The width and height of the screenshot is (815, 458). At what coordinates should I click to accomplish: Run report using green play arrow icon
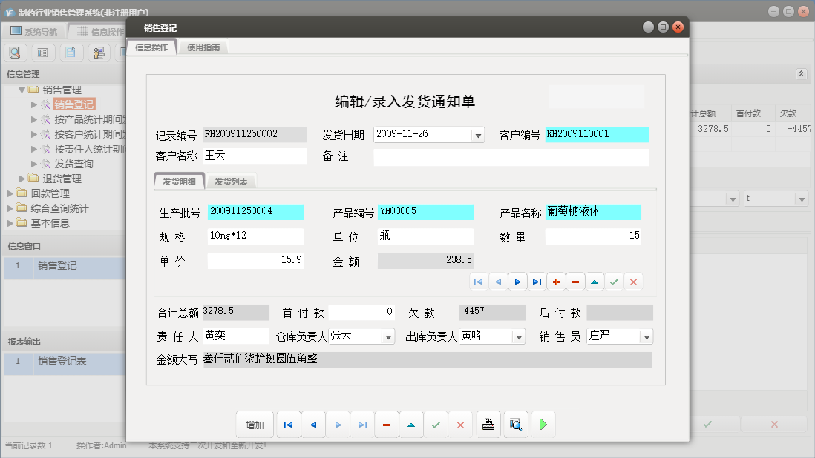click(x=543, y=424)
